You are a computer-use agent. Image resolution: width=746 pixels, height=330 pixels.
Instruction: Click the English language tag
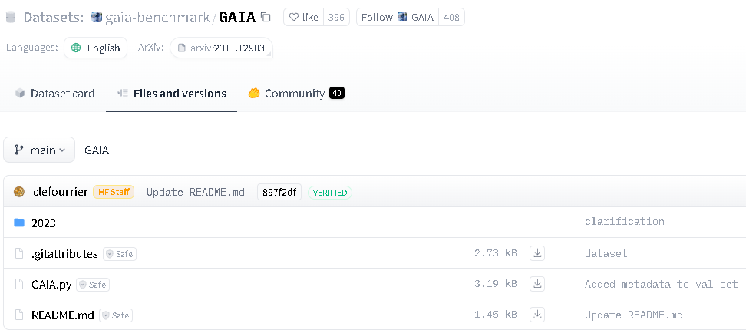96,48
